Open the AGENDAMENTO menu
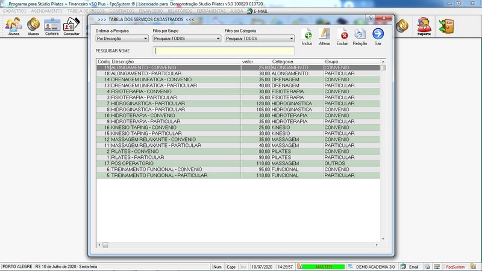482x271 pixels. tap(47, 11)
